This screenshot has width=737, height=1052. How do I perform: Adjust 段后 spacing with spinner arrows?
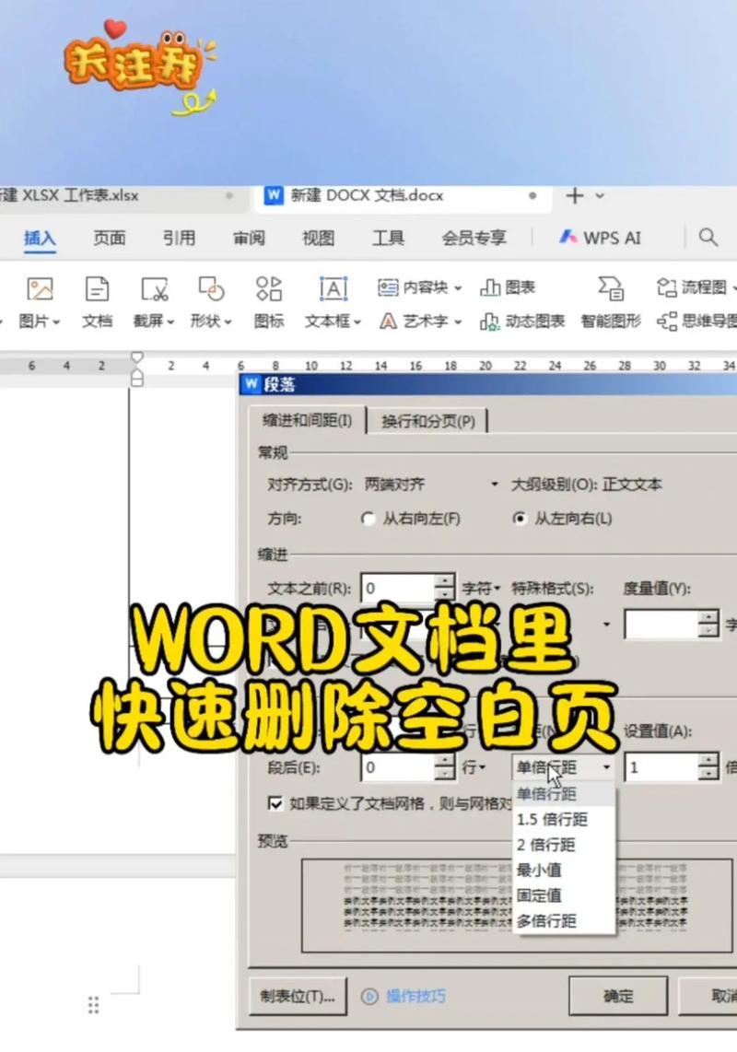coord(444,767)
